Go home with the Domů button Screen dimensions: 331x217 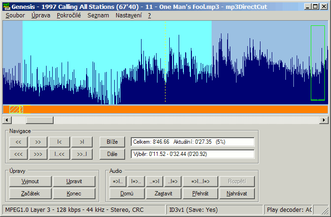(x=127, y=194)
